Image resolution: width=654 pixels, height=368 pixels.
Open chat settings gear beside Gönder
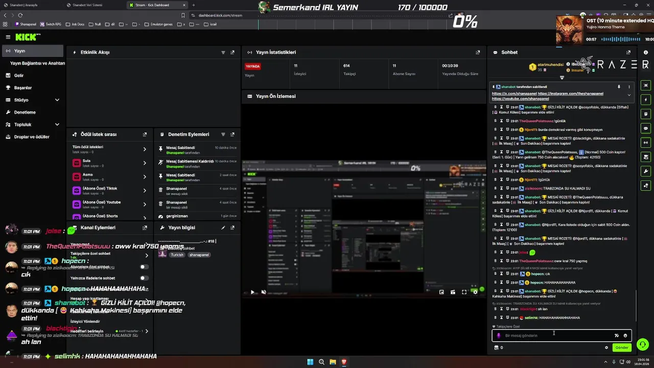pos(606,348)
